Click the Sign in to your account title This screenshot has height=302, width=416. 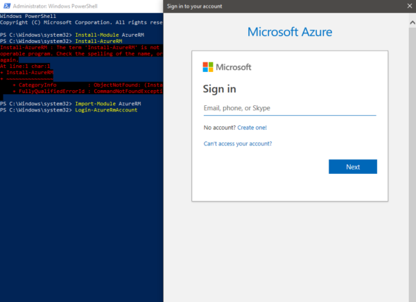coord(194,6)
